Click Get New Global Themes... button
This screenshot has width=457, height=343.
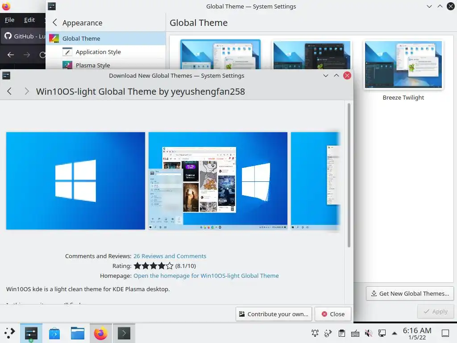[x=410, y=294]
